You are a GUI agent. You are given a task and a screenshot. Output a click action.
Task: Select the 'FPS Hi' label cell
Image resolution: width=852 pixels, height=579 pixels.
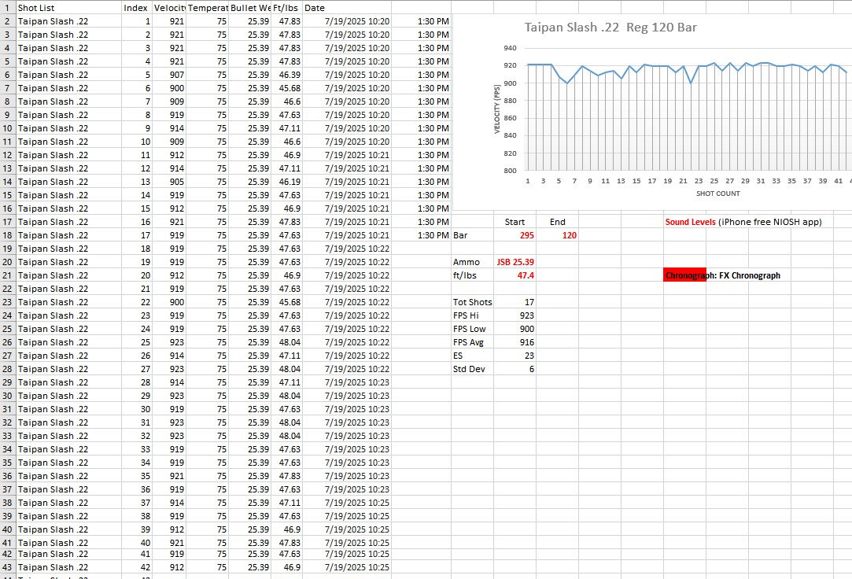coord(472,315)
